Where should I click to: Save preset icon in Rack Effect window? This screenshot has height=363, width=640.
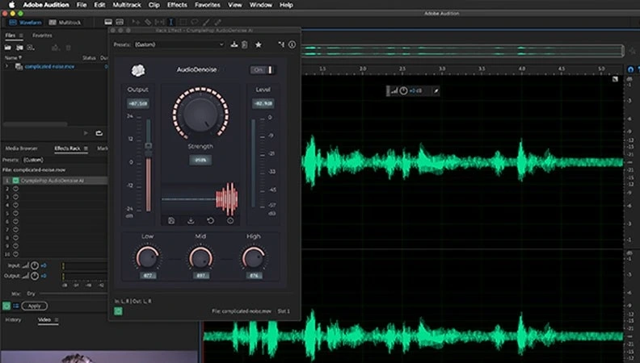click(x=234, y=44)
